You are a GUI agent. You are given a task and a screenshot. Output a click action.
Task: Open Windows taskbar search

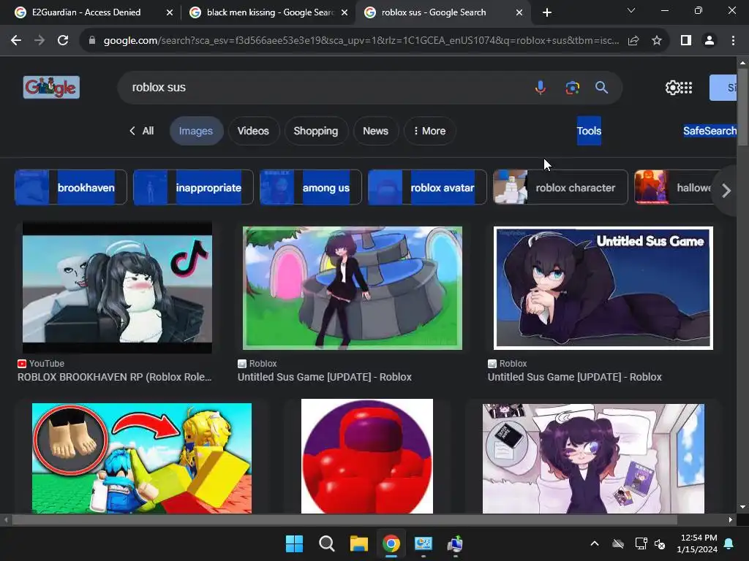327,543
